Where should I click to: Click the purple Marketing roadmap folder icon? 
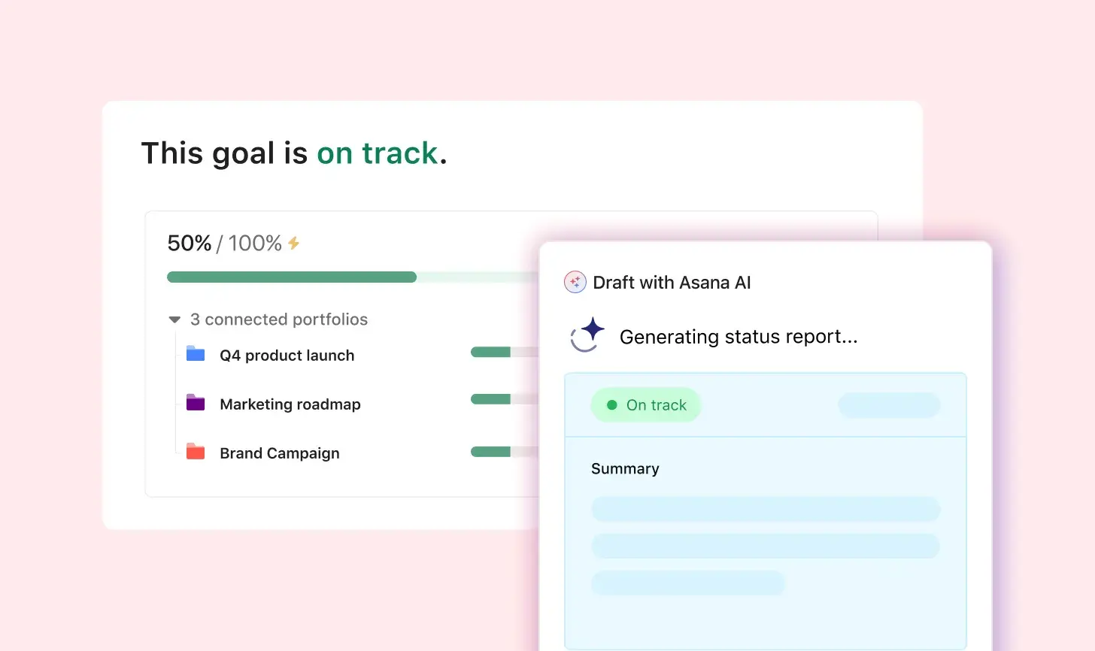click(x=196, y=403)
